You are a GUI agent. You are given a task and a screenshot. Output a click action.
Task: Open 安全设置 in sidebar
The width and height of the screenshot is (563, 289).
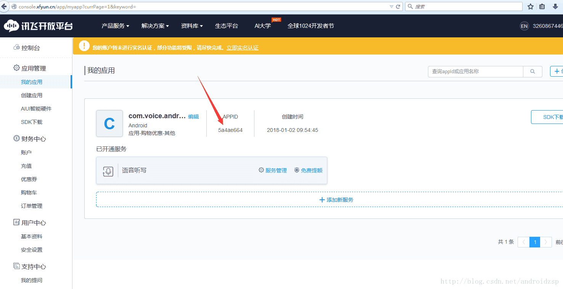(32, 250)
